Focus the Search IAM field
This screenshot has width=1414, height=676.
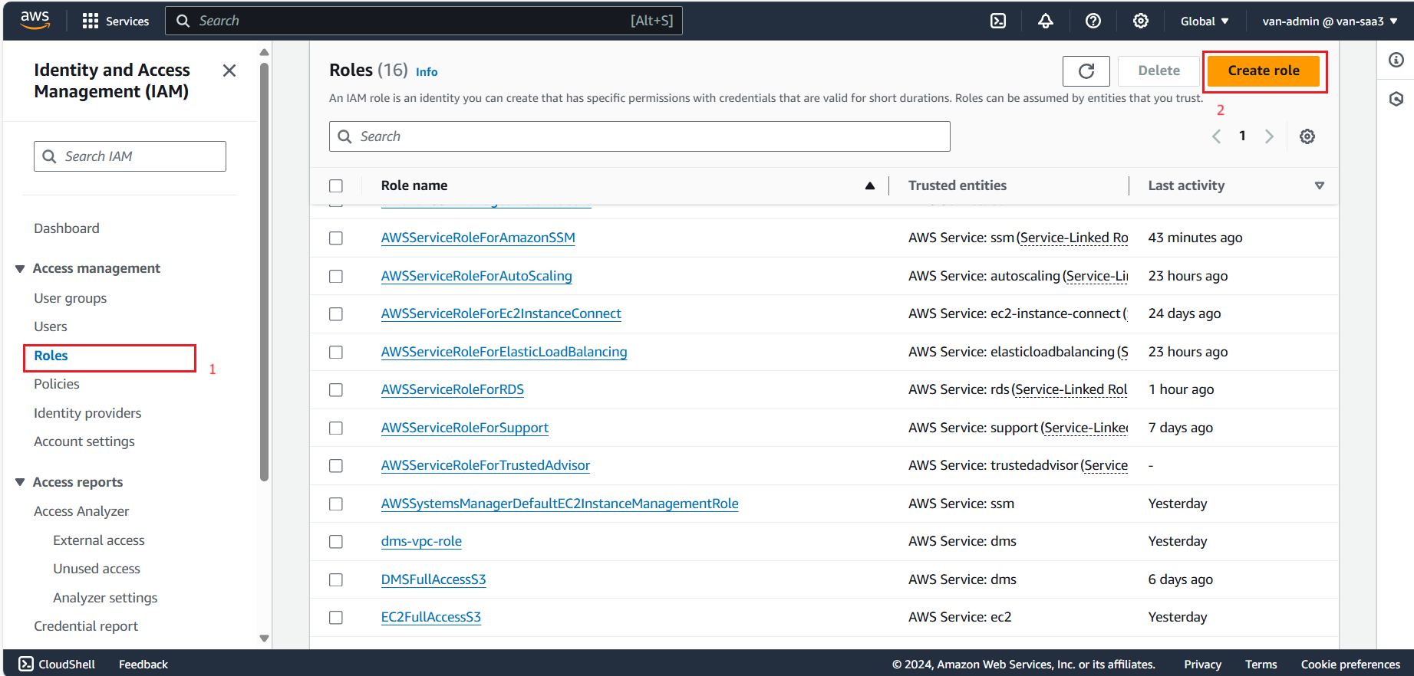pyautogui.click(x=130, y=156)
